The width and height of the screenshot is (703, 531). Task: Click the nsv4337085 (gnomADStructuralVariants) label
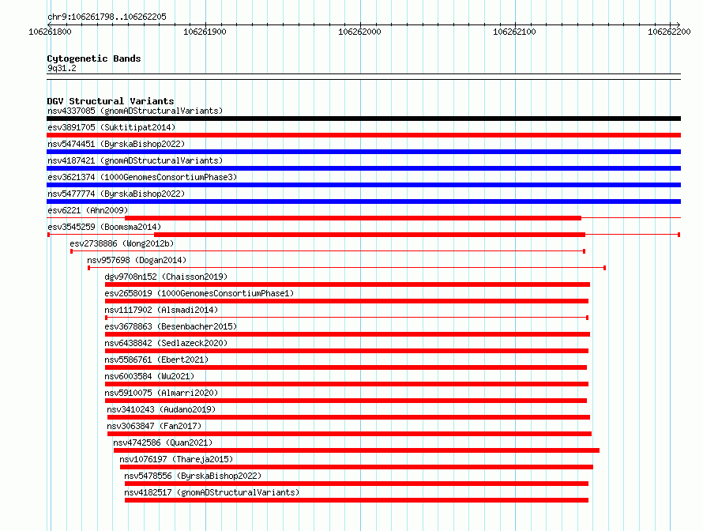point(135,111)
